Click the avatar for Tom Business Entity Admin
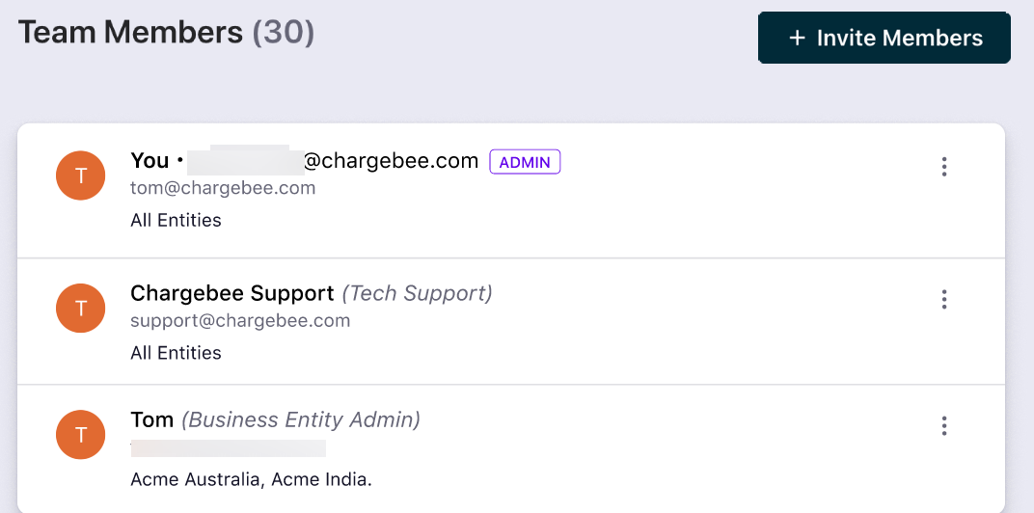This screenshot has width=1034, height=513. 81,434
